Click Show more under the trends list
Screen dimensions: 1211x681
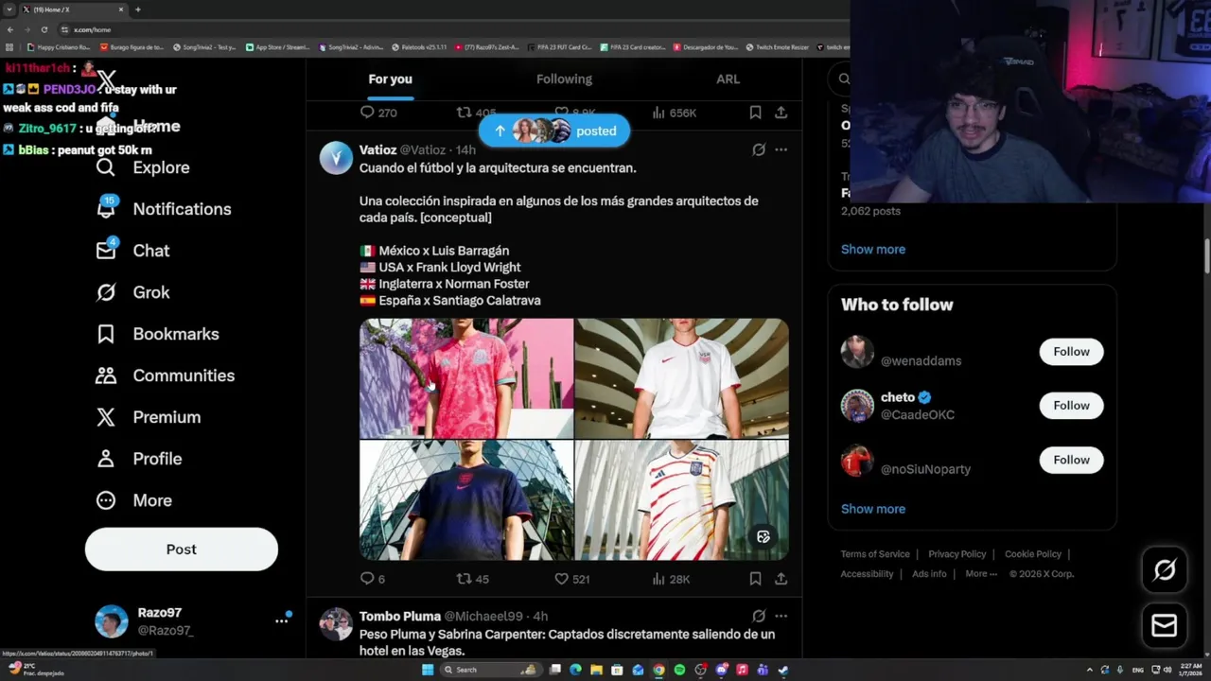coord(873,250)
